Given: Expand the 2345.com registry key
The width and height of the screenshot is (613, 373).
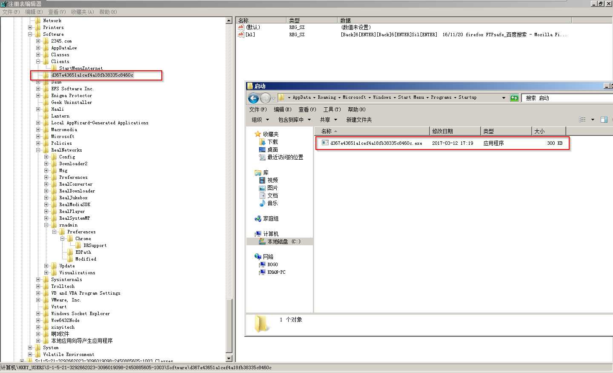Looking at the screenshot, I should pyautogui.click(x=38, y=41).
